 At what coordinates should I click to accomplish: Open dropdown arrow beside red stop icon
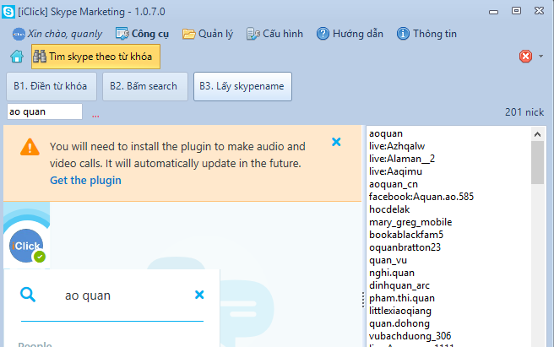tap(540, 57)
